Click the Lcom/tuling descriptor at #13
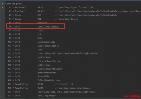The image size is (141, 99). [x=68, y=54]
